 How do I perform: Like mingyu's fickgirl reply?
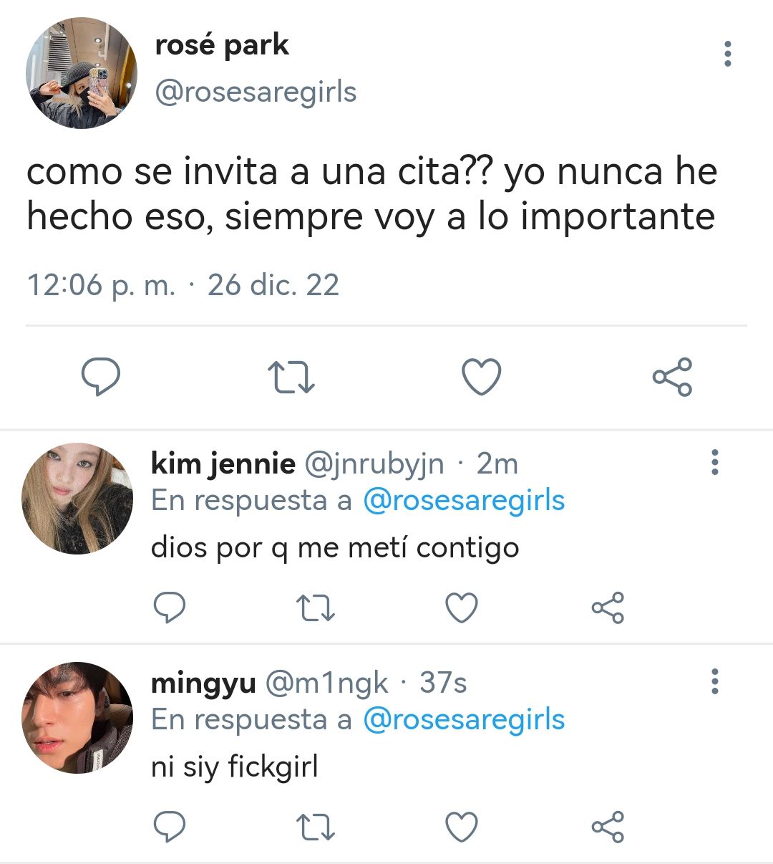(462, 827)
